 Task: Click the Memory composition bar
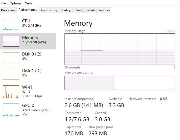[120, 83]
